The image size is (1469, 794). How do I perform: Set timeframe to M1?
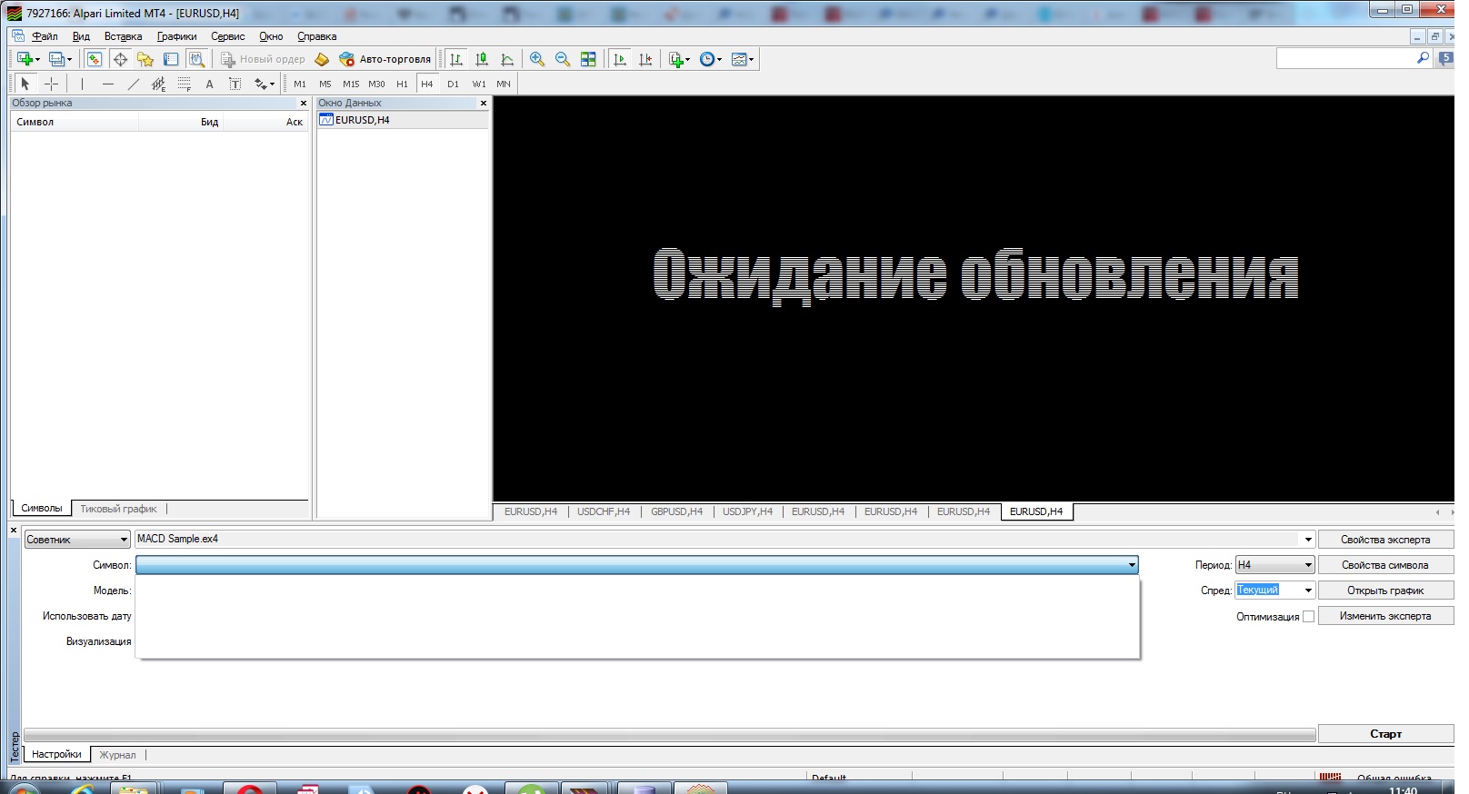click(300, 84)
